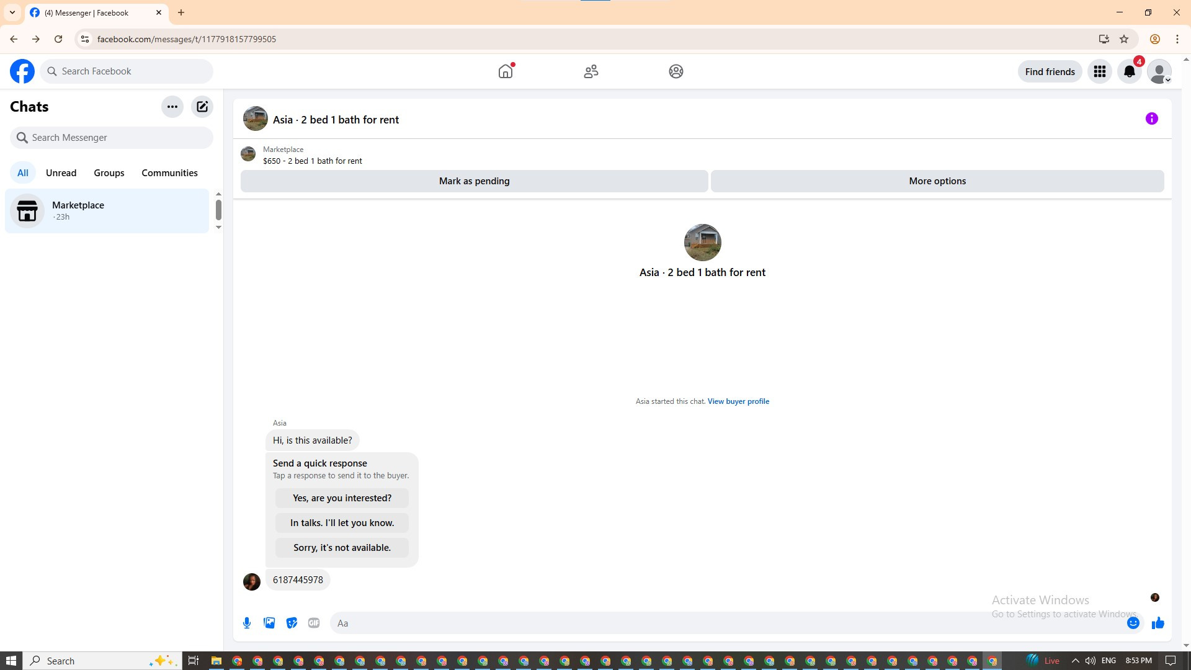This screenshot has height=670, width=1191.
Task: Open the notifications bell
Action: tap(1129, 71)
